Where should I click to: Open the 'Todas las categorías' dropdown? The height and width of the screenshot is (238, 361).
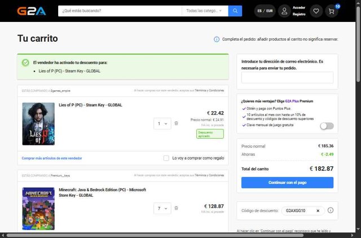(x=204, y=11)
